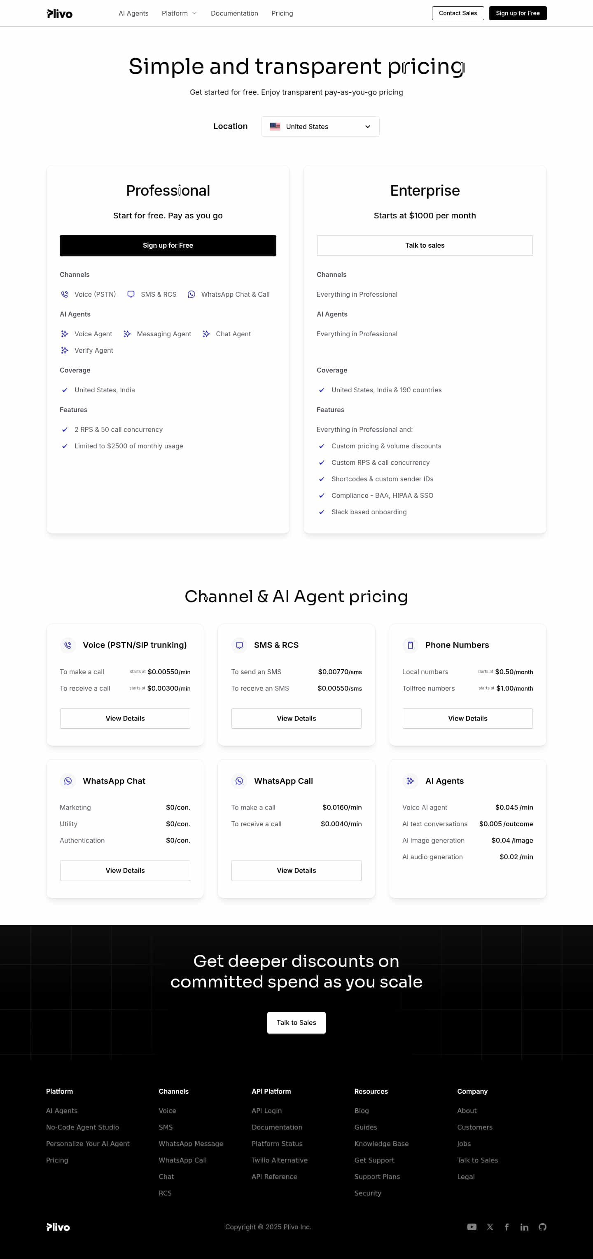Expand the Platform menu in navigation
Screen dimensions: 593x1259
(x=179, y=13)
